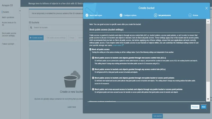
Task: Click the Previous button
Action: (195, 107)
